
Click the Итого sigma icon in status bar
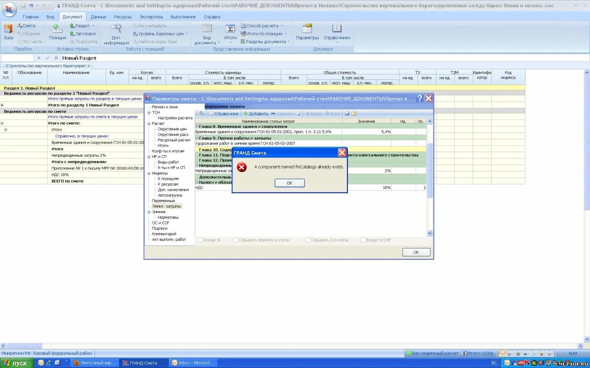[x=465, y=353]
